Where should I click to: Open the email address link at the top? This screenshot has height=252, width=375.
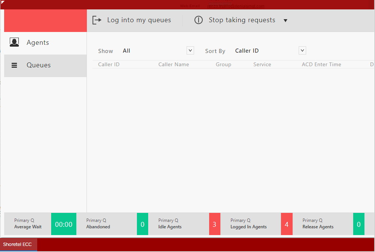(x=236, y=6)
